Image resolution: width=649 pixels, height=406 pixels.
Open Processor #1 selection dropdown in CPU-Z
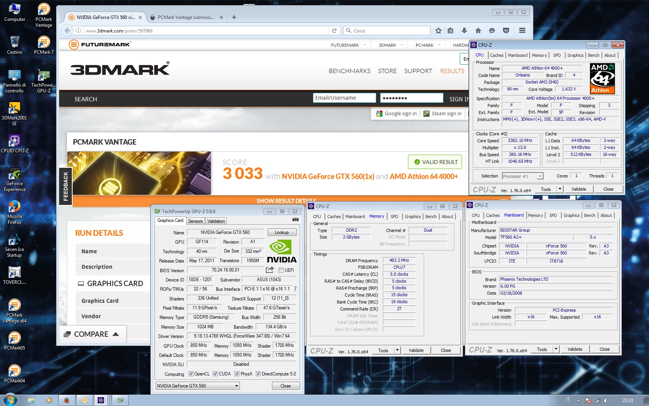pyautogui.click(x=522, y=176)
